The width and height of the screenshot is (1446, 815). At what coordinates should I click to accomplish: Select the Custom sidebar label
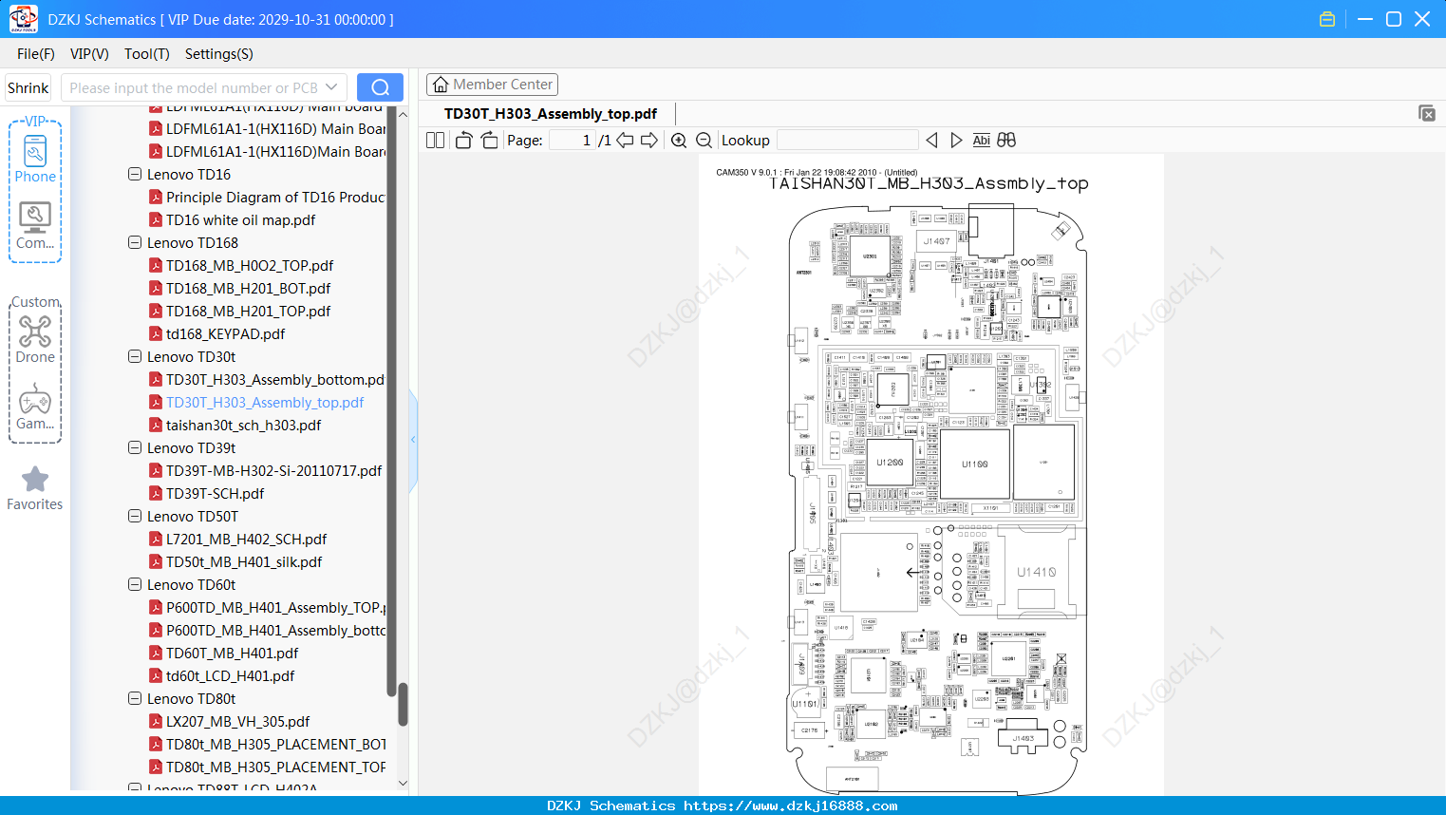pos(35,302)
